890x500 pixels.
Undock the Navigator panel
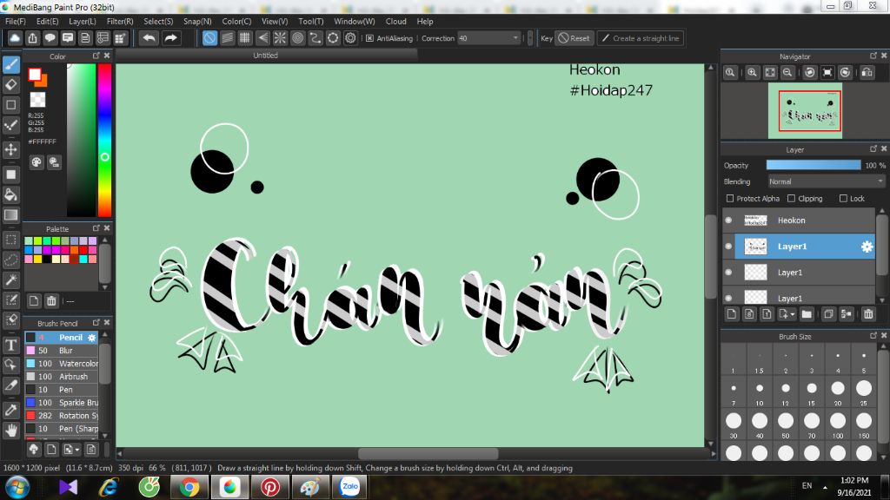pos(873,56)
